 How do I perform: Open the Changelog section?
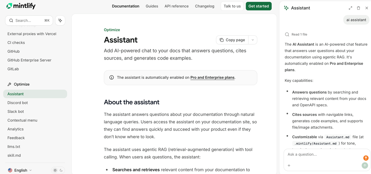coord(205,6)
